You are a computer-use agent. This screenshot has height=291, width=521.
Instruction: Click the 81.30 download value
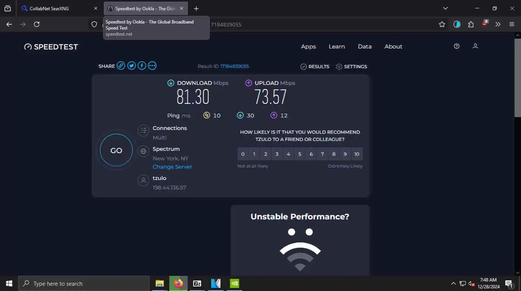click(193, 97)
